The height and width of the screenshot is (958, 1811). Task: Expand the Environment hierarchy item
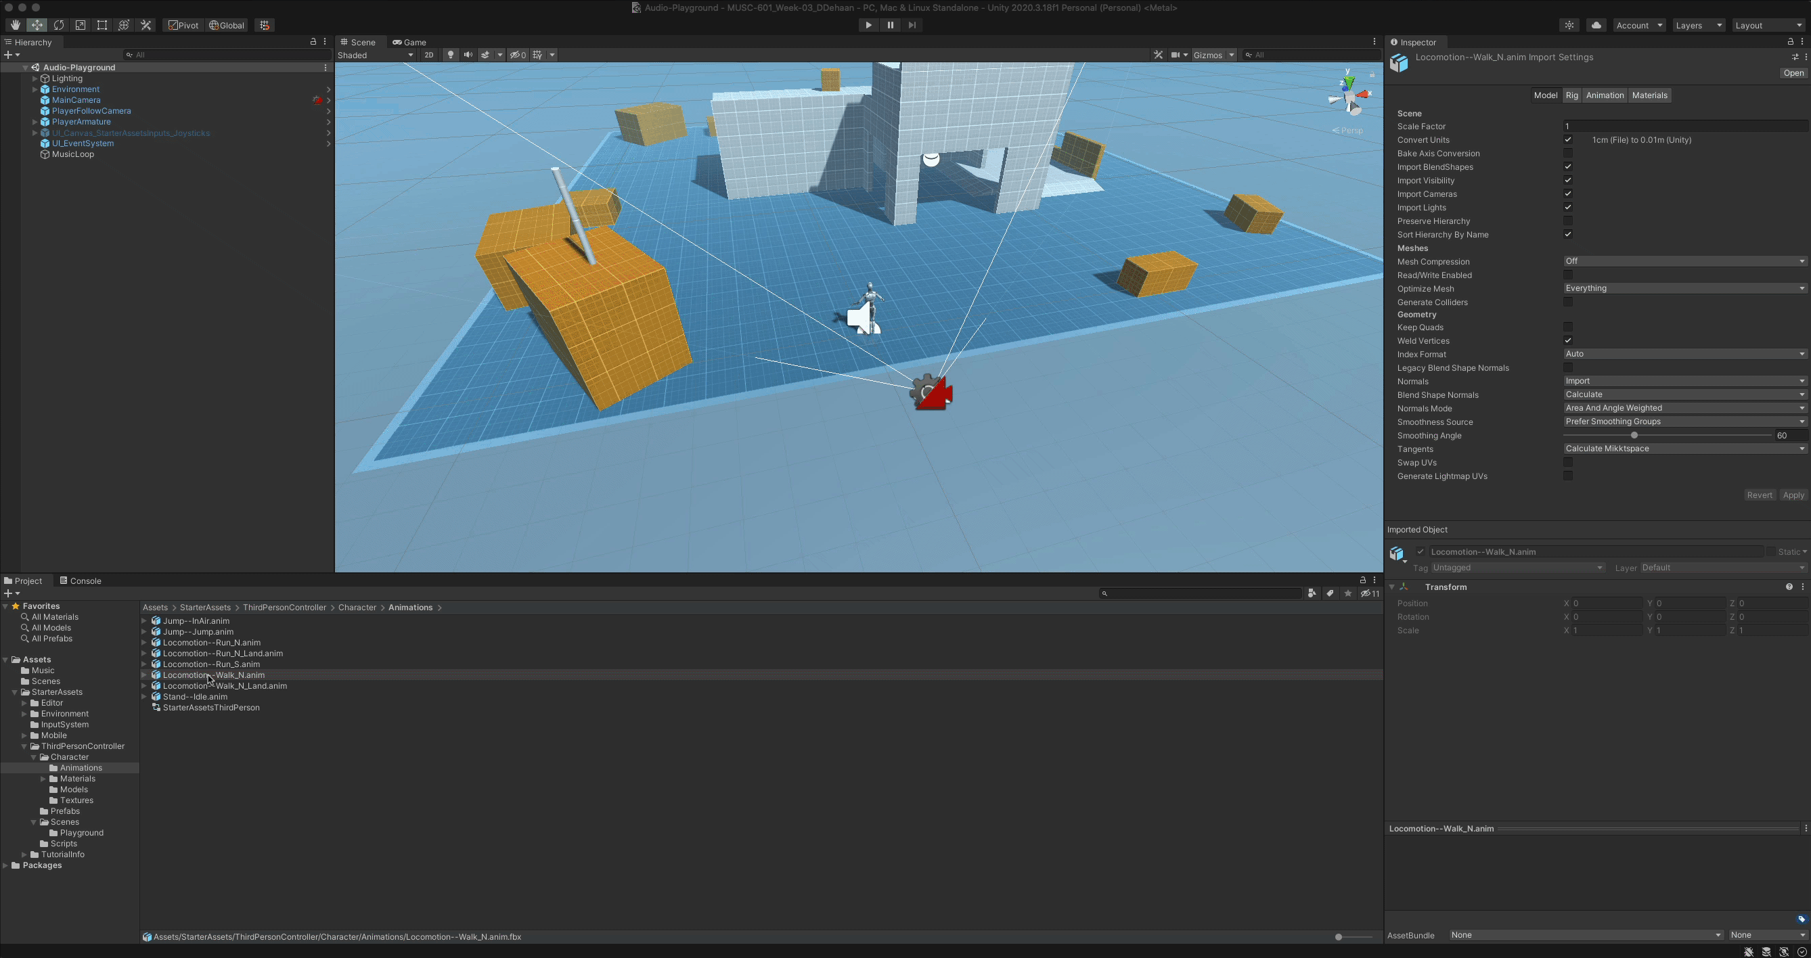tap(35, 89)
